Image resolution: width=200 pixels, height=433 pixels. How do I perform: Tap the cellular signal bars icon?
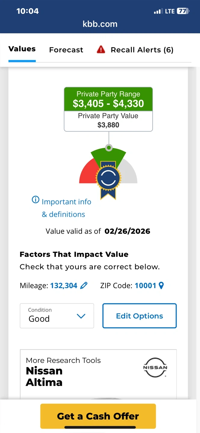pyautogui.click(x=157, y=11)
